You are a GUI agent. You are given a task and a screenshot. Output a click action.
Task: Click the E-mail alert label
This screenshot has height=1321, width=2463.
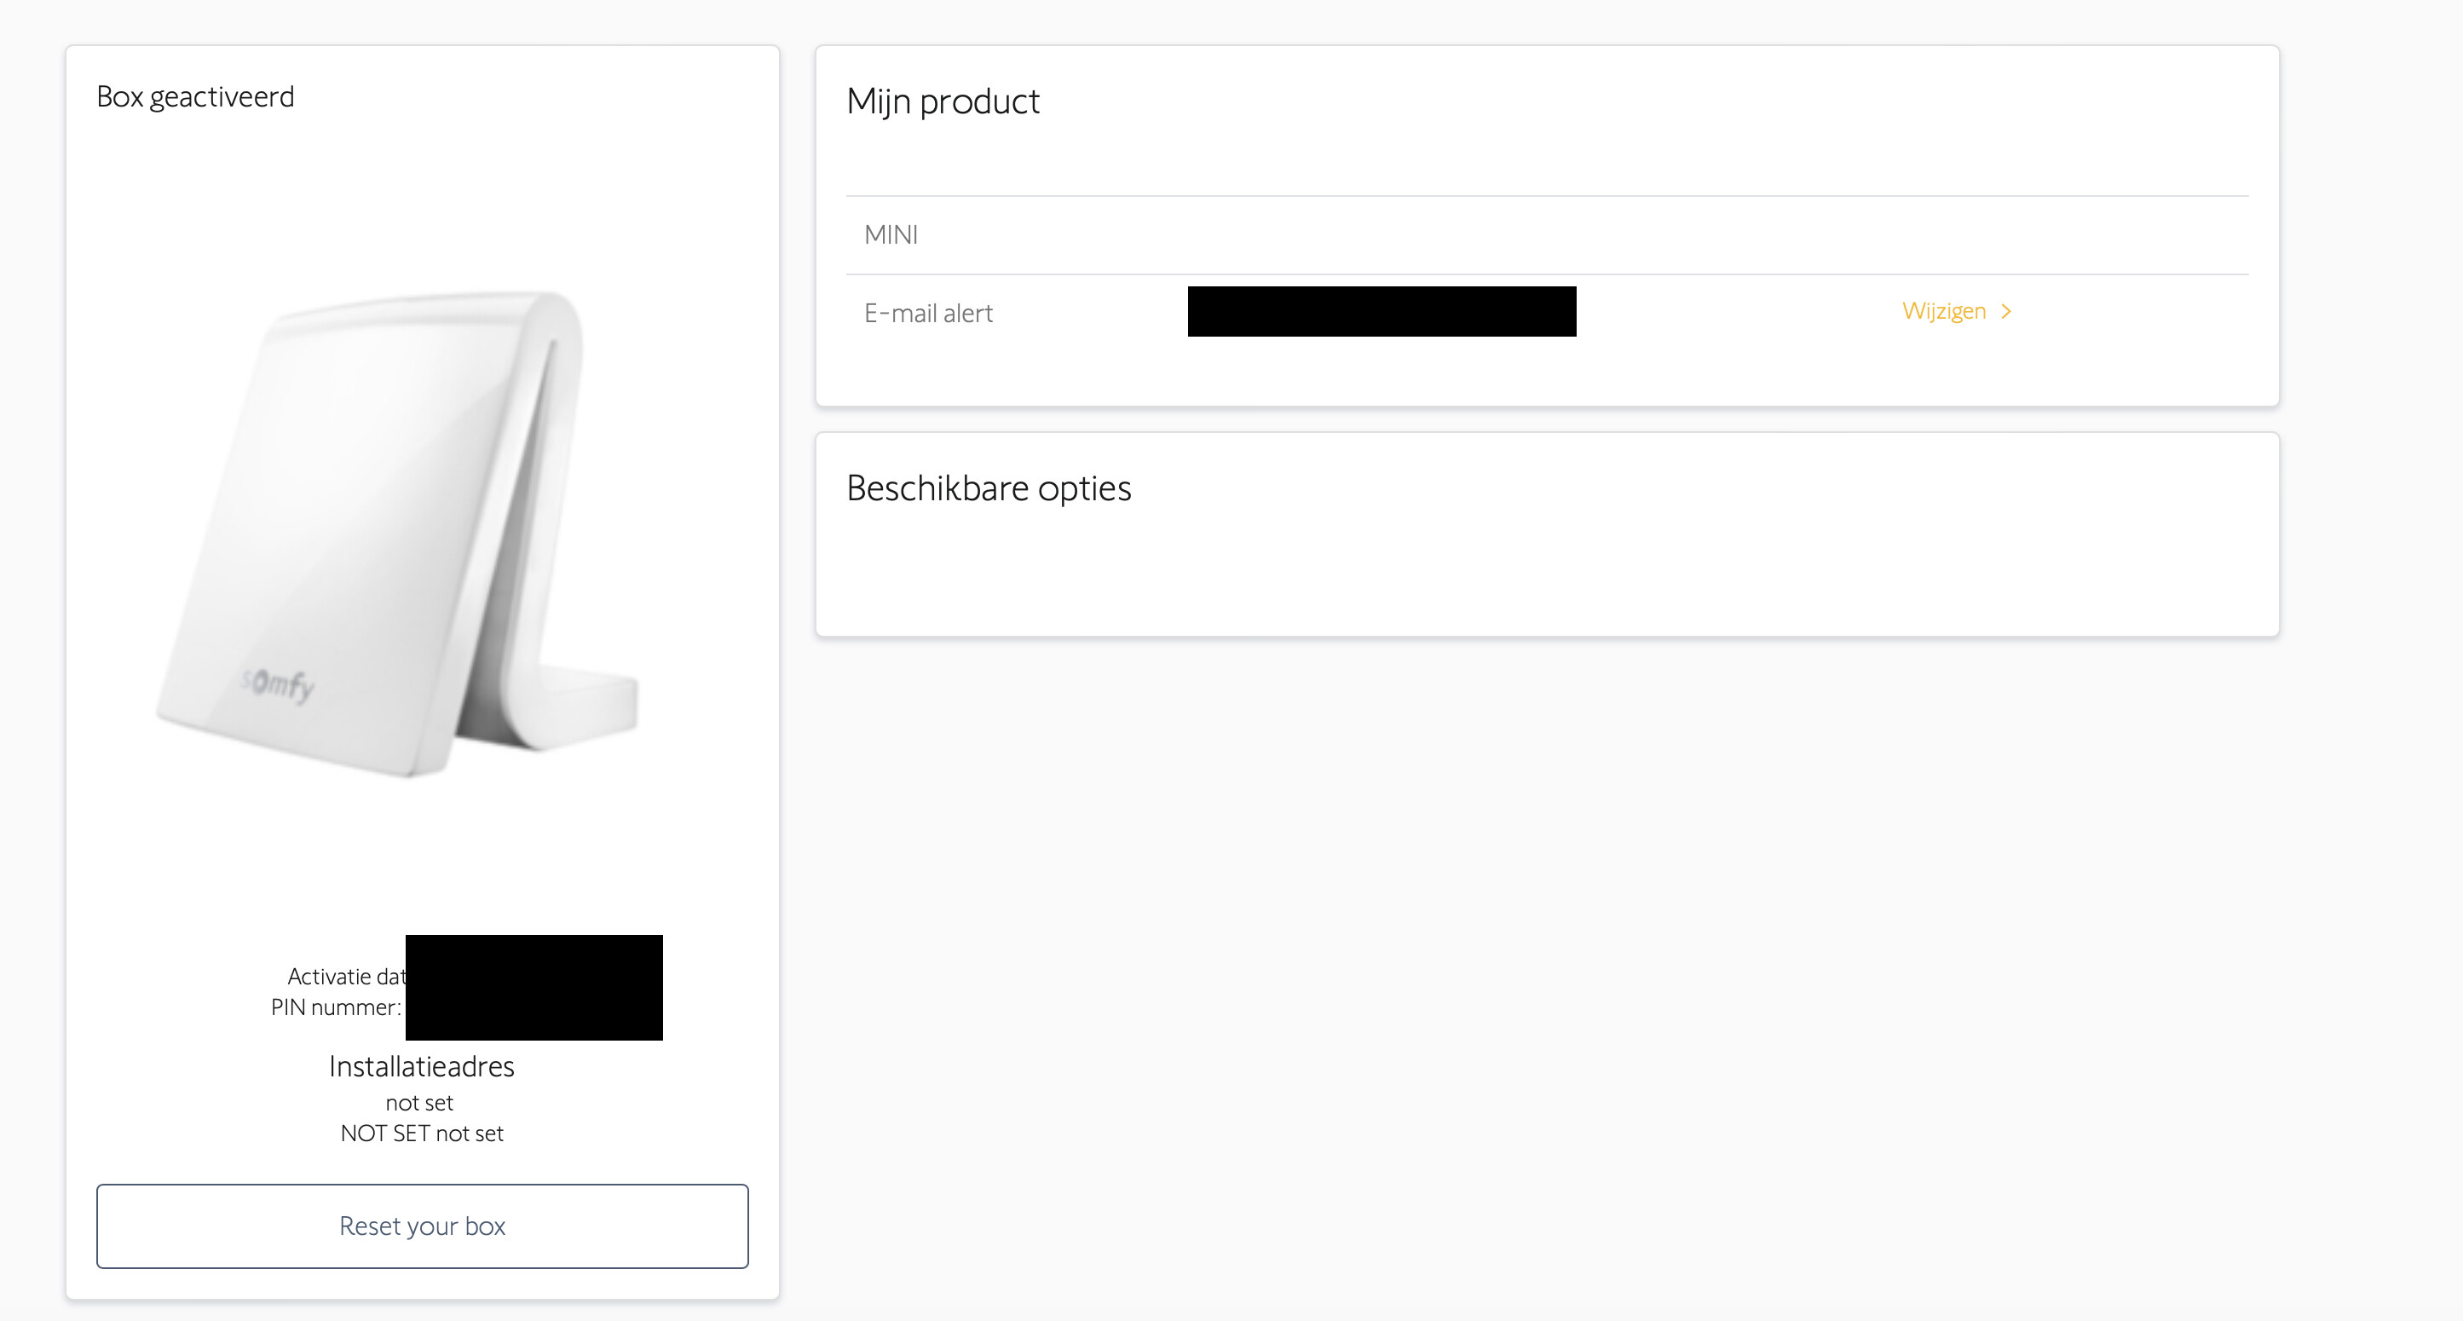click(x=927, y=314)
